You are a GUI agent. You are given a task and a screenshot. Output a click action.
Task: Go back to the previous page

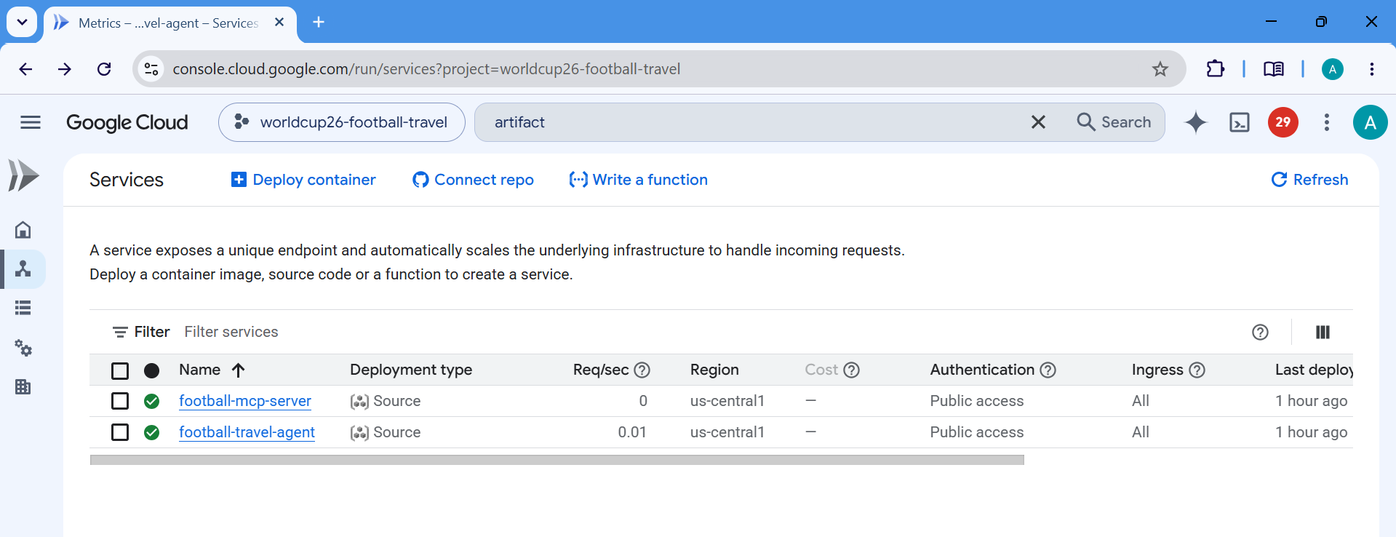tap(25, 69)
